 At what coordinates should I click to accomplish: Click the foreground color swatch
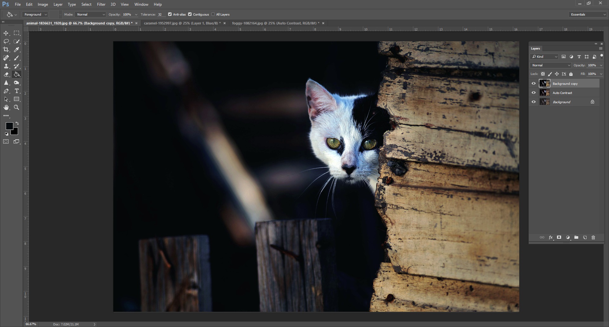(9, 126)
